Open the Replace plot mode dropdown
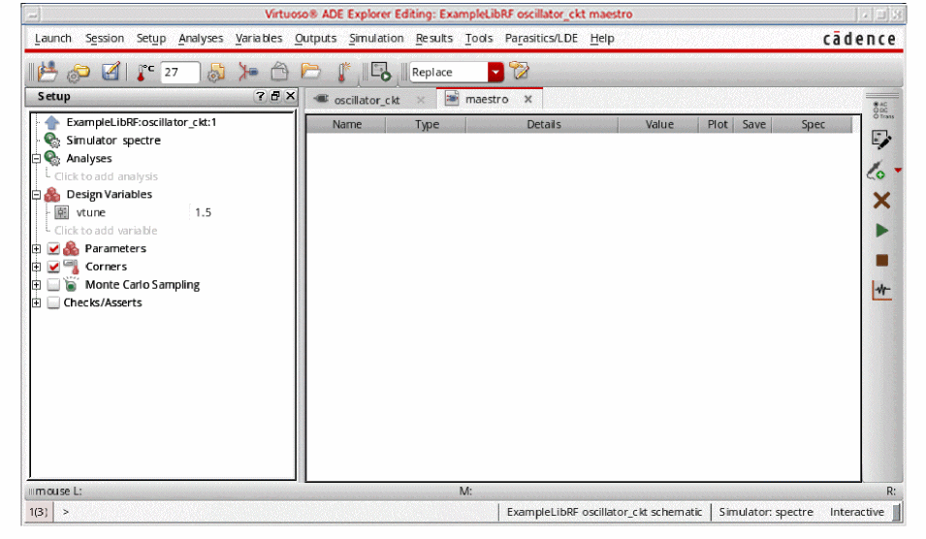Image resolution: width=926 pixels, height=539 pixels. pyautogui.click(x=495, y=72)
